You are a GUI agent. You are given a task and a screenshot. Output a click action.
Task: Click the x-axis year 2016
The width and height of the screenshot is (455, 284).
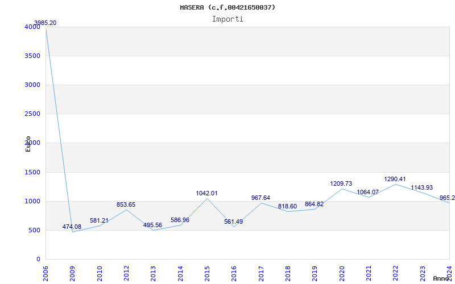coord(234,273)
